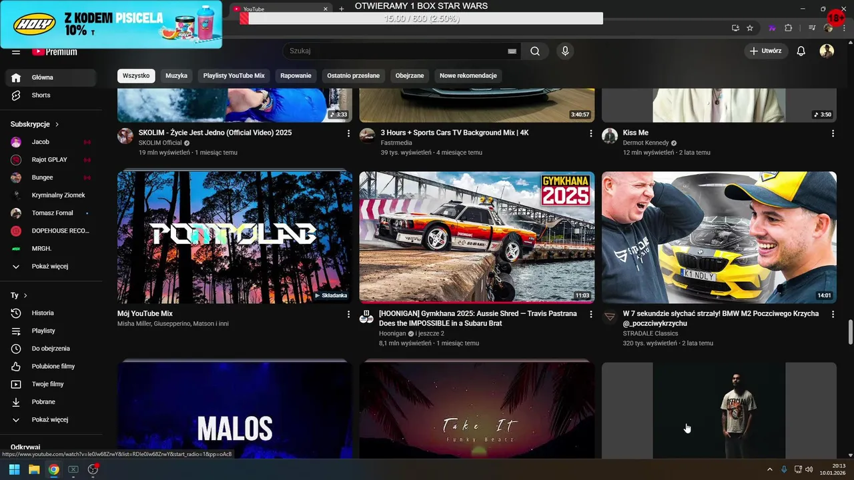Open Pobrane downloads in sidebar
The image size is (854, 480).
point(51,402)
